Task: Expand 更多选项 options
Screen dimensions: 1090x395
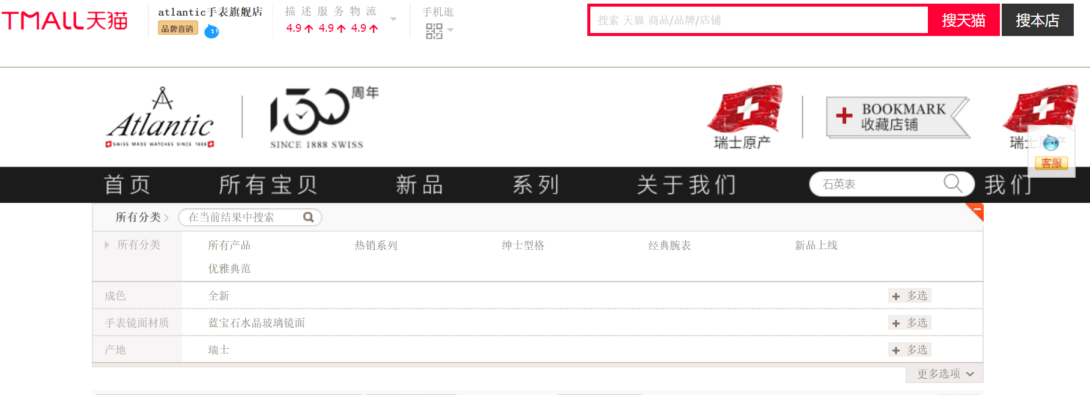Action: [x=945, y=374]
